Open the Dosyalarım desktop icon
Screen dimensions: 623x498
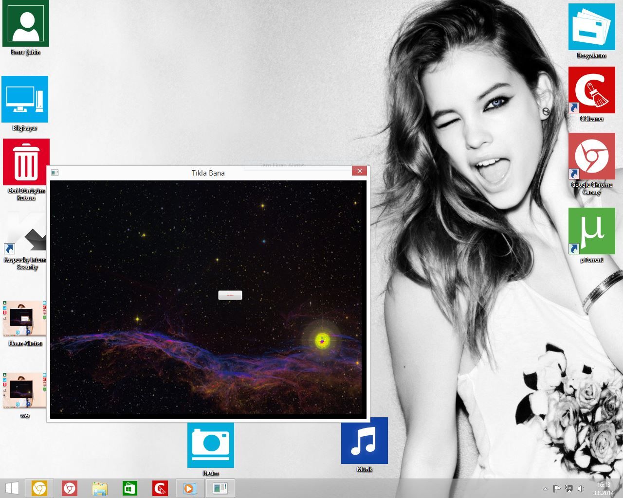[592, 27]
